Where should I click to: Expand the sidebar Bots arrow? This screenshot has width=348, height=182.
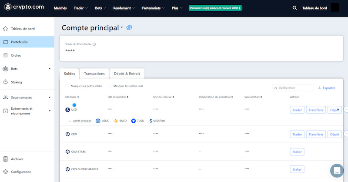click(x=50, y=69)
